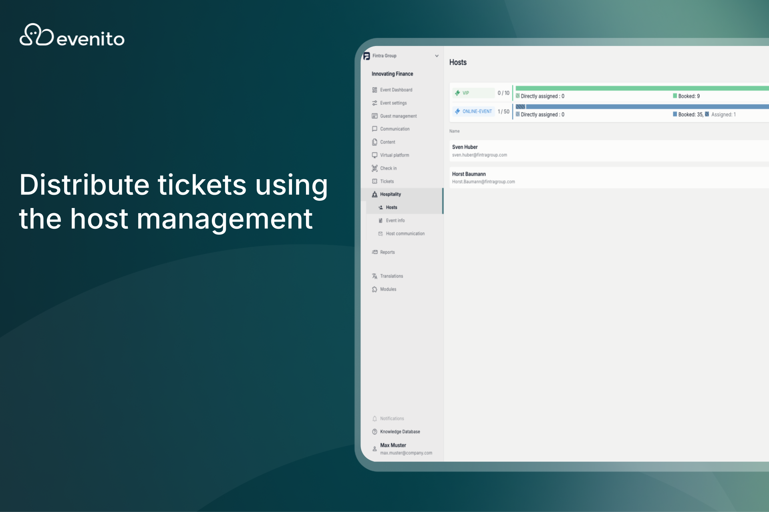
Task: Open Virtual platform
Action: [395, 155]
